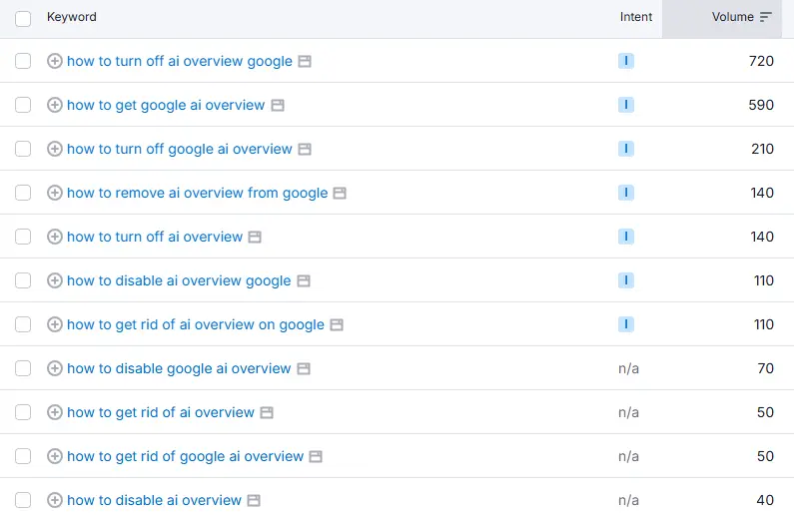794x521 pixels.
Task: Check the box for 'how to get rid of google ai overview'
Action: (23, 457)
